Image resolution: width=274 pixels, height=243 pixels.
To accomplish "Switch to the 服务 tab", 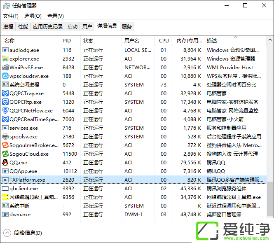I will [x=127, y=27].
